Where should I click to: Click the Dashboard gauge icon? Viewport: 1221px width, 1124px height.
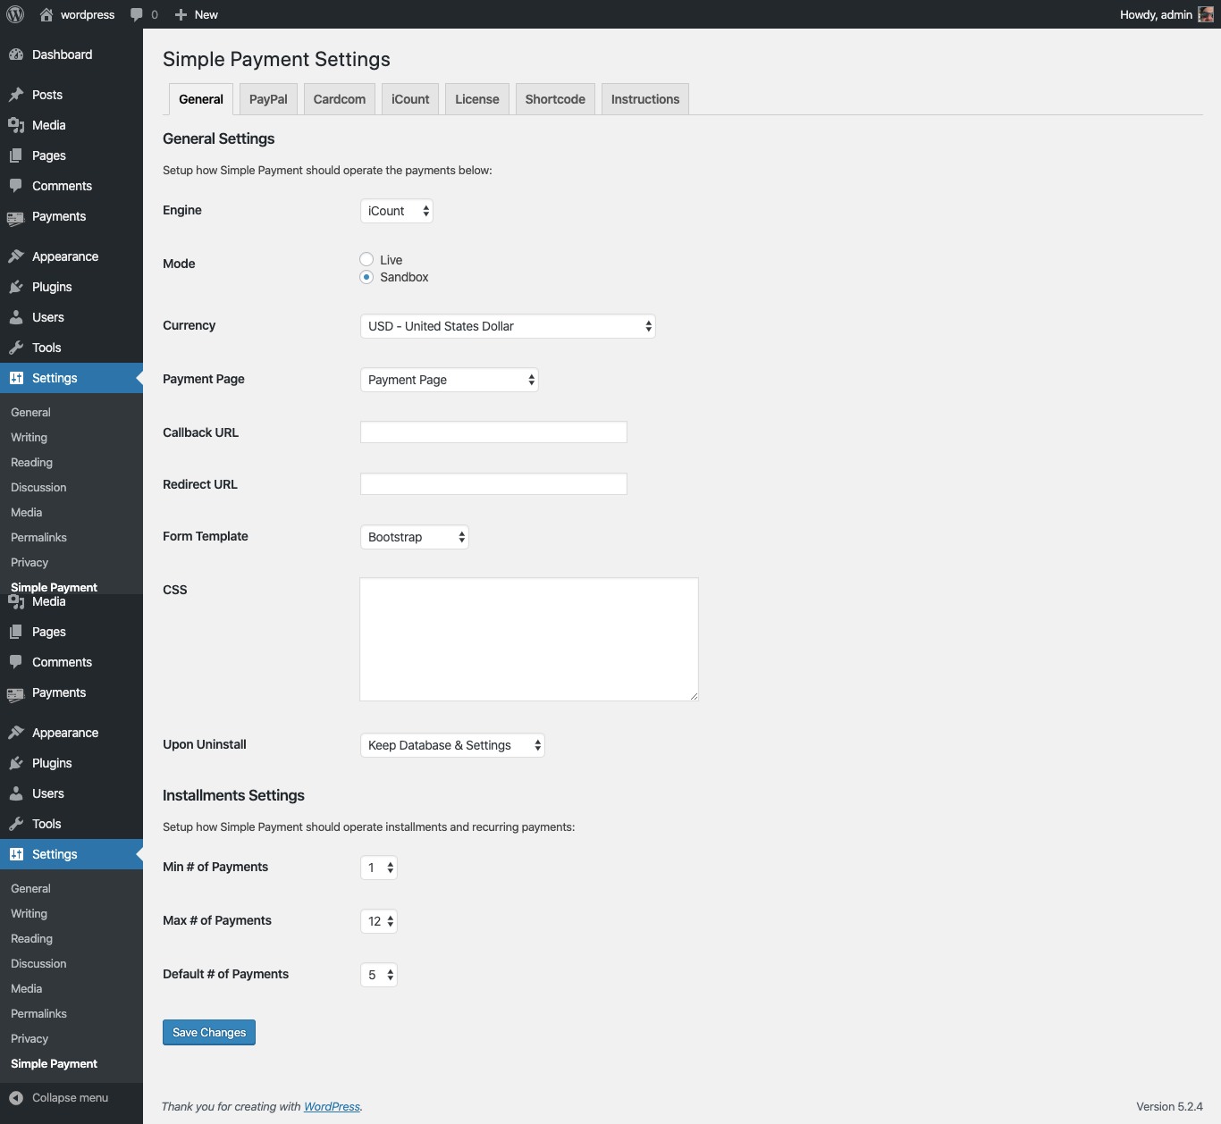(16, 55)
